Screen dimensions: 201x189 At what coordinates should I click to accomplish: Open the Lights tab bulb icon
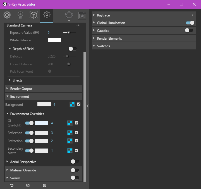tap(20, 15)
